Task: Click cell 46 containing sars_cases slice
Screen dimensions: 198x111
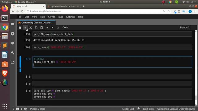Action: click(x=112, y=47)
